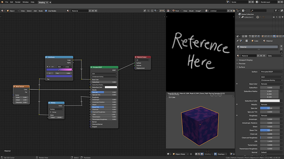The image size is (284, 159).
Task: Unlink material with X in properties
Action: 264,56
